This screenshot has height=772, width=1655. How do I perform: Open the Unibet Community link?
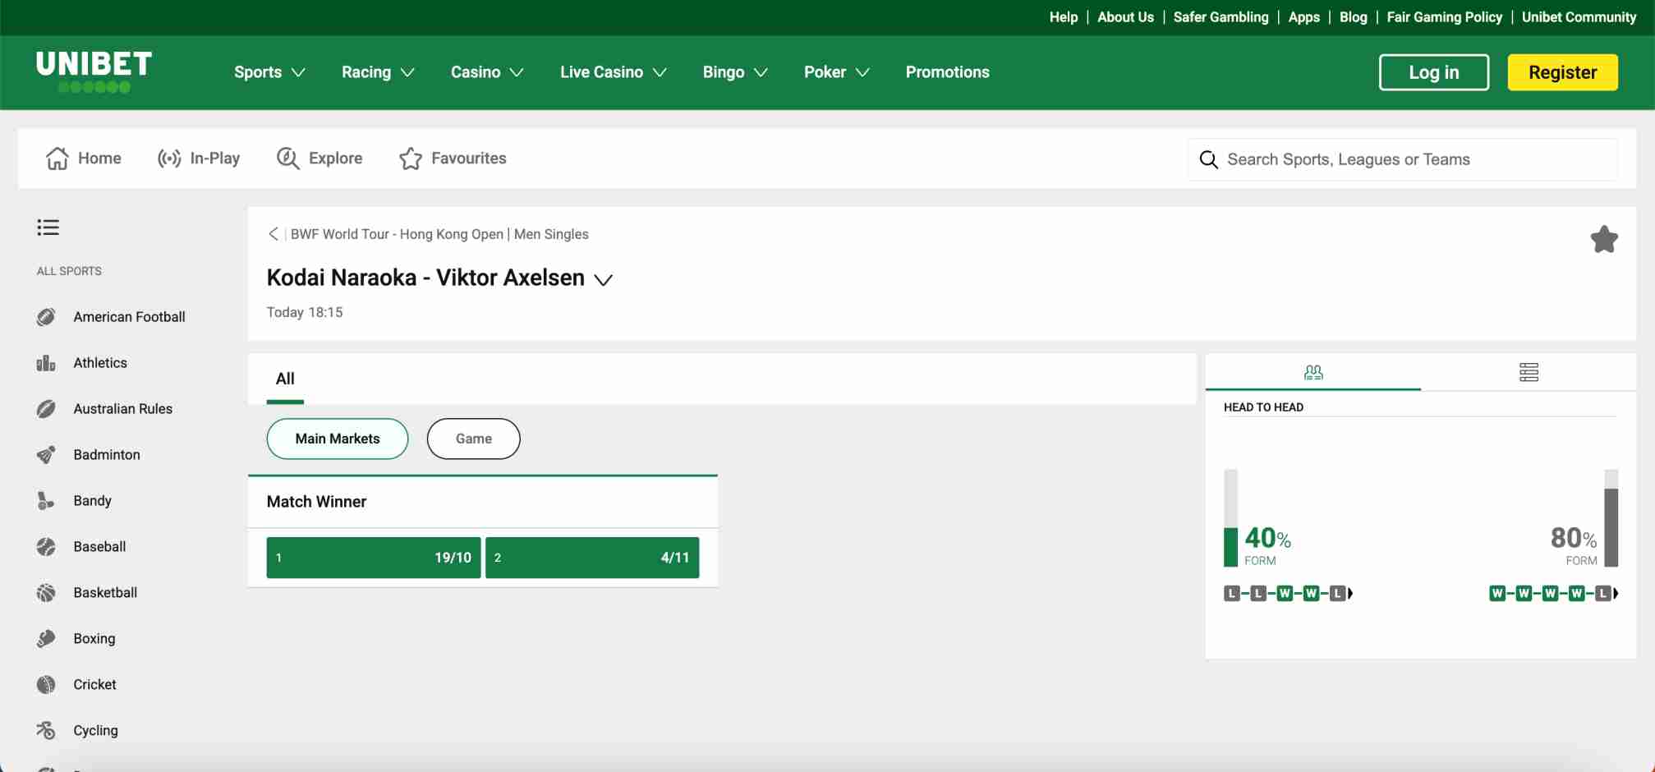1579,17
